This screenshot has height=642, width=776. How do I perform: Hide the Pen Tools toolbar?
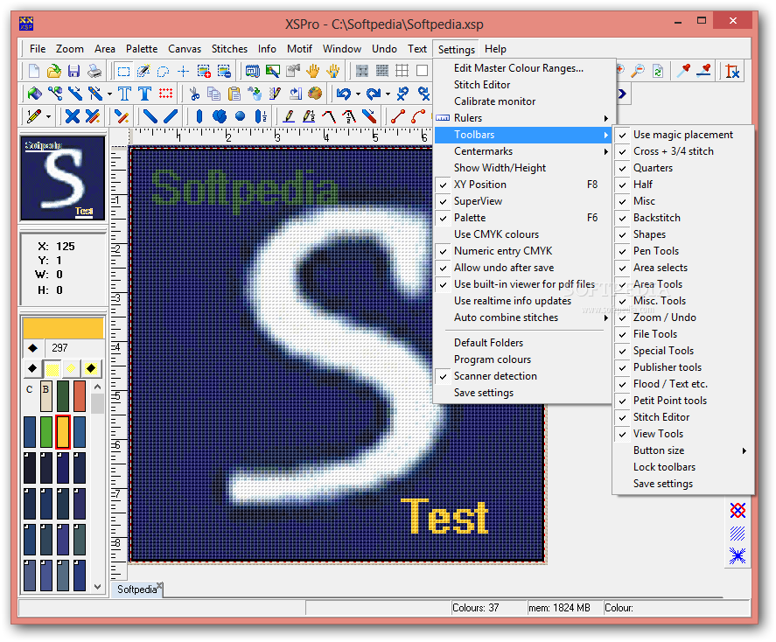[x=683, y=251]
